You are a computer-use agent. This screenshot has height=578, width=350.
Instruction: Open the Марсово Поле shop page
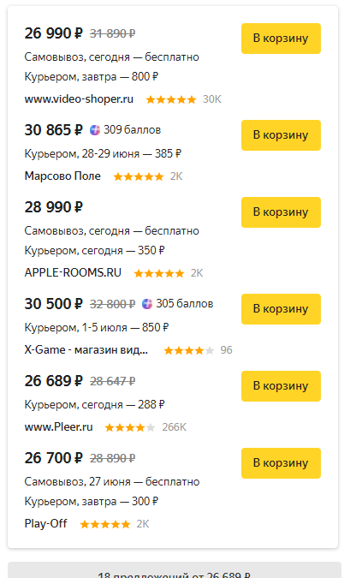(x=62, y=176)
